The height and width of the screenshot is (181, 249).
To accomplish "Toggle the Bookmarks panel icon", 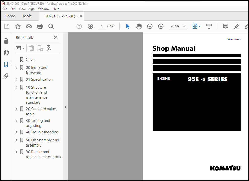I will pos(6,64).
